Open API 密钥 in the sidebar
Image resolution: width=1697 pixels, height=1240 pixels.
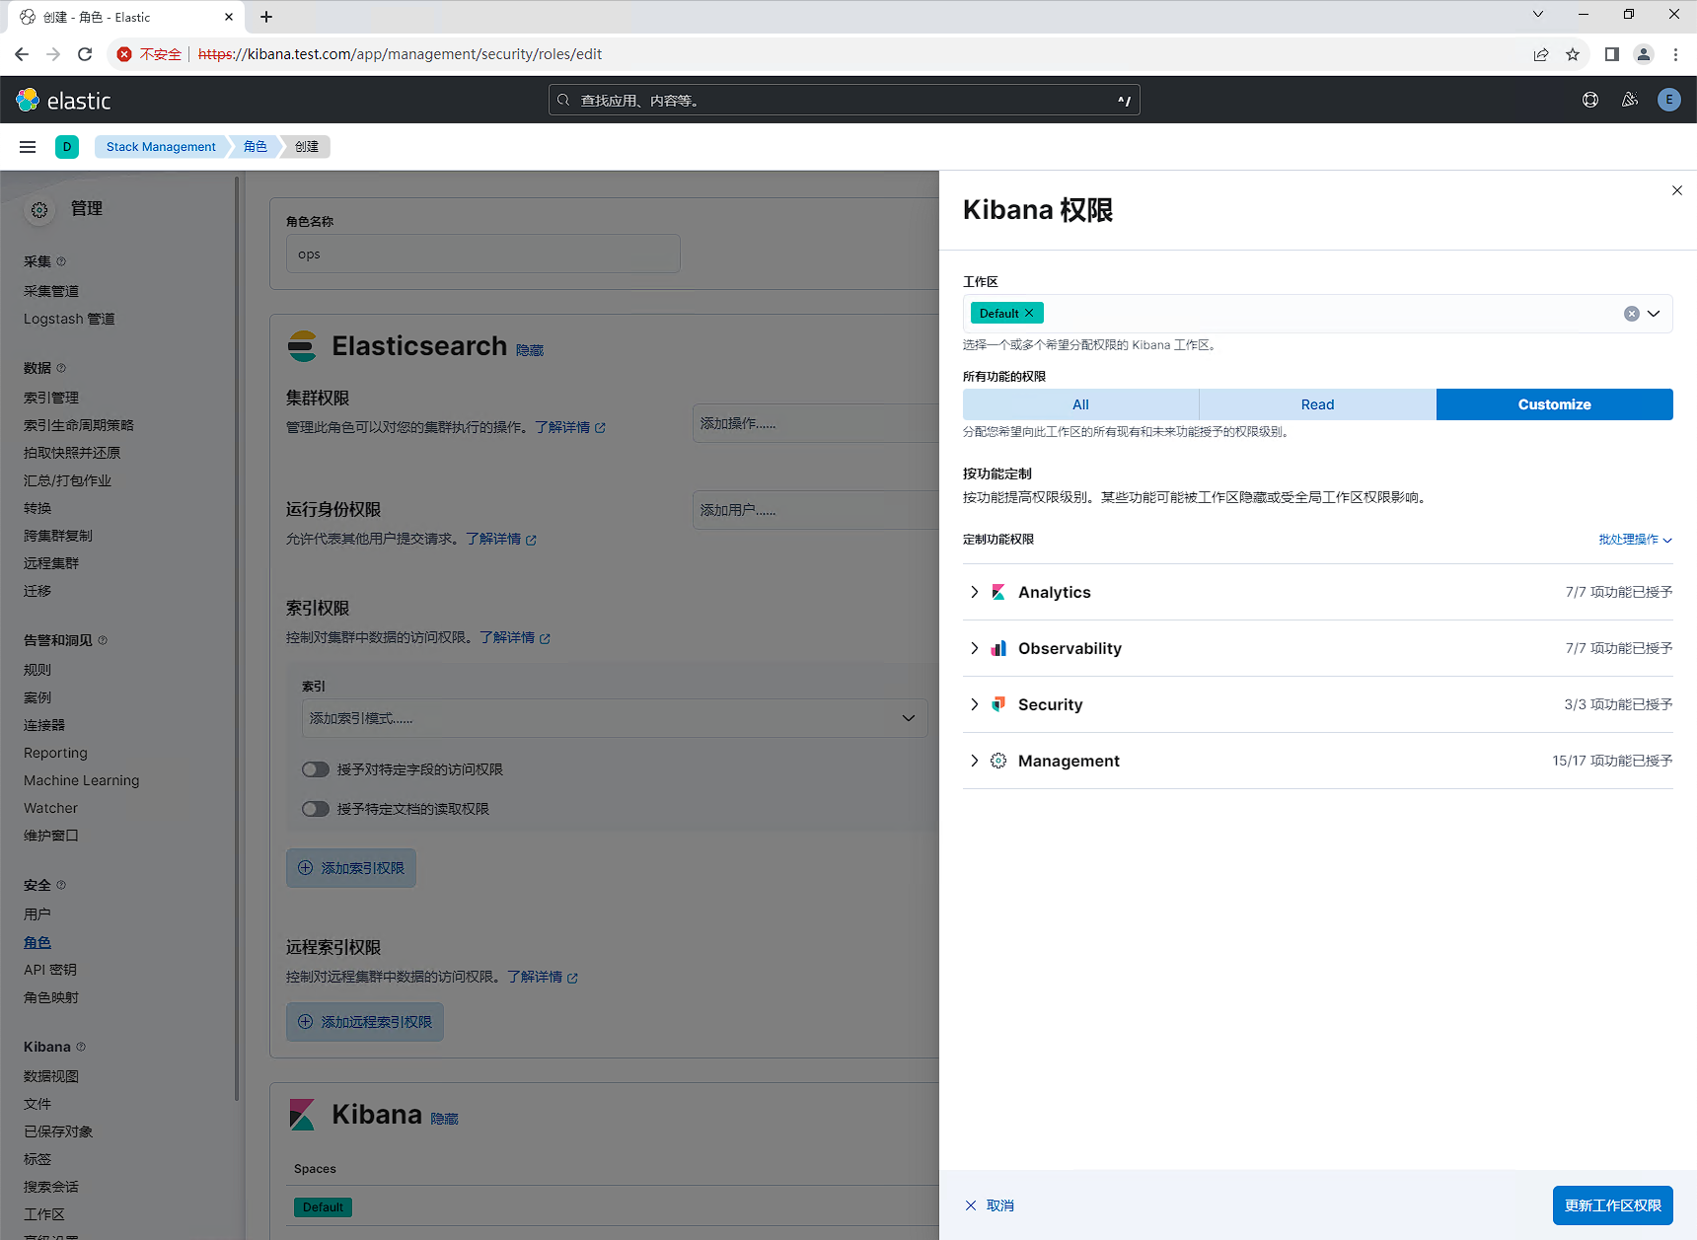tap(50, 970)
